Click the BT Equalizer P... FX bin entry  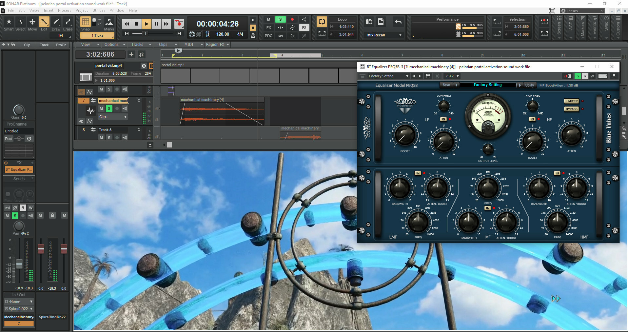pos(19,169)
